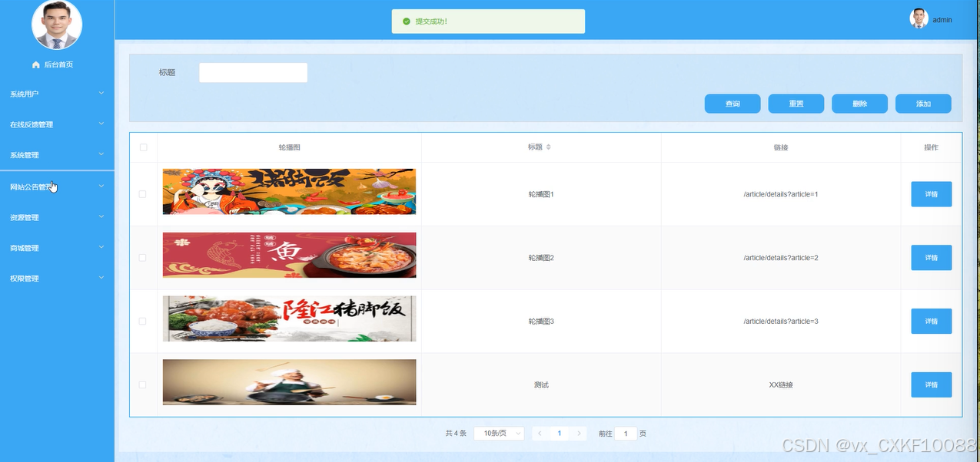Open the 商城管理 sidebar menu
Image resolution: width=980 pixels, height=462 pixels.
pyautogui.click(x=57, y=248)
